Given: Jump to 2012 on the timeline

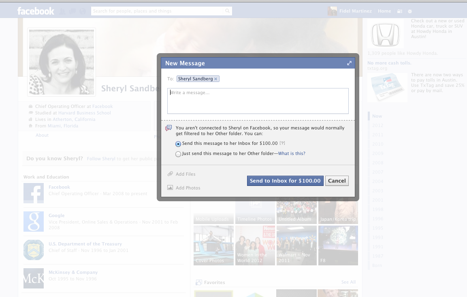Looking at the screenshot, I should point(377,125).
